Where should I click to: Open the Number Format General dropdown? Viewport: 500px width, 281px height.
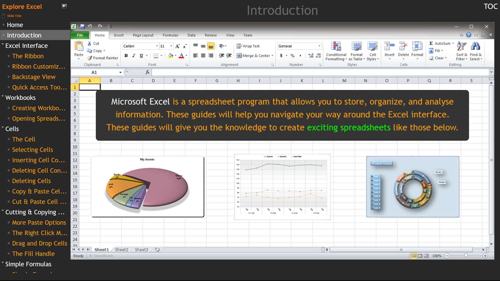tap(319, 46)
